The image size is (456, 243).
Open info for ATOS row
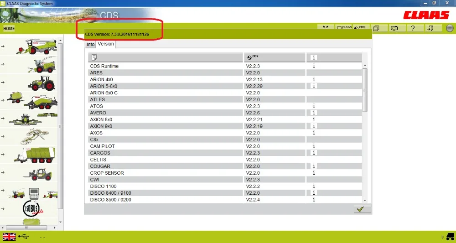point(314,106)
